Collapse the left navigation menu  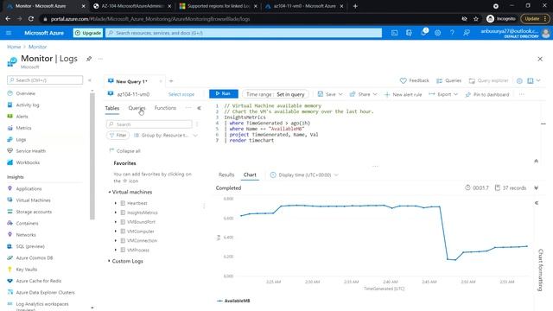pyautogui.click(x=90, y=80)
